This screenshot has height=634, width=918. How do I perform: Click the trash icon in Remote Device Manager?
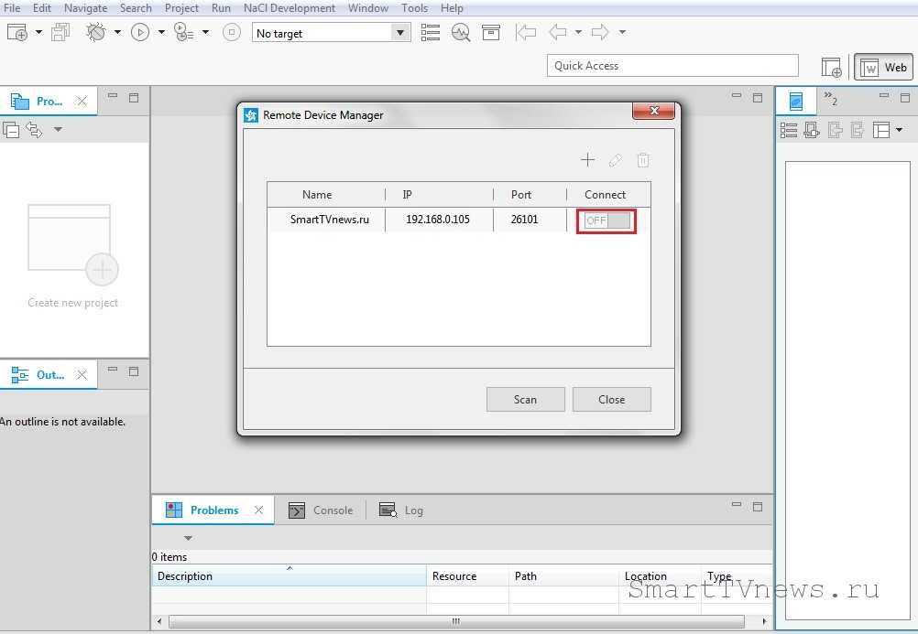click(x=643, y=160)
